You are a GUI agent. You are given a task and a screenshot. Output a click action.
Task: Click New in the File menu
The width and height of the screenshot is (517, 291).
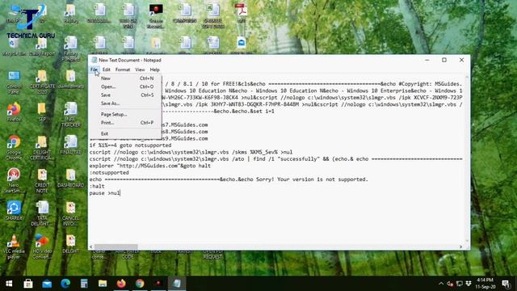(128, 78)
